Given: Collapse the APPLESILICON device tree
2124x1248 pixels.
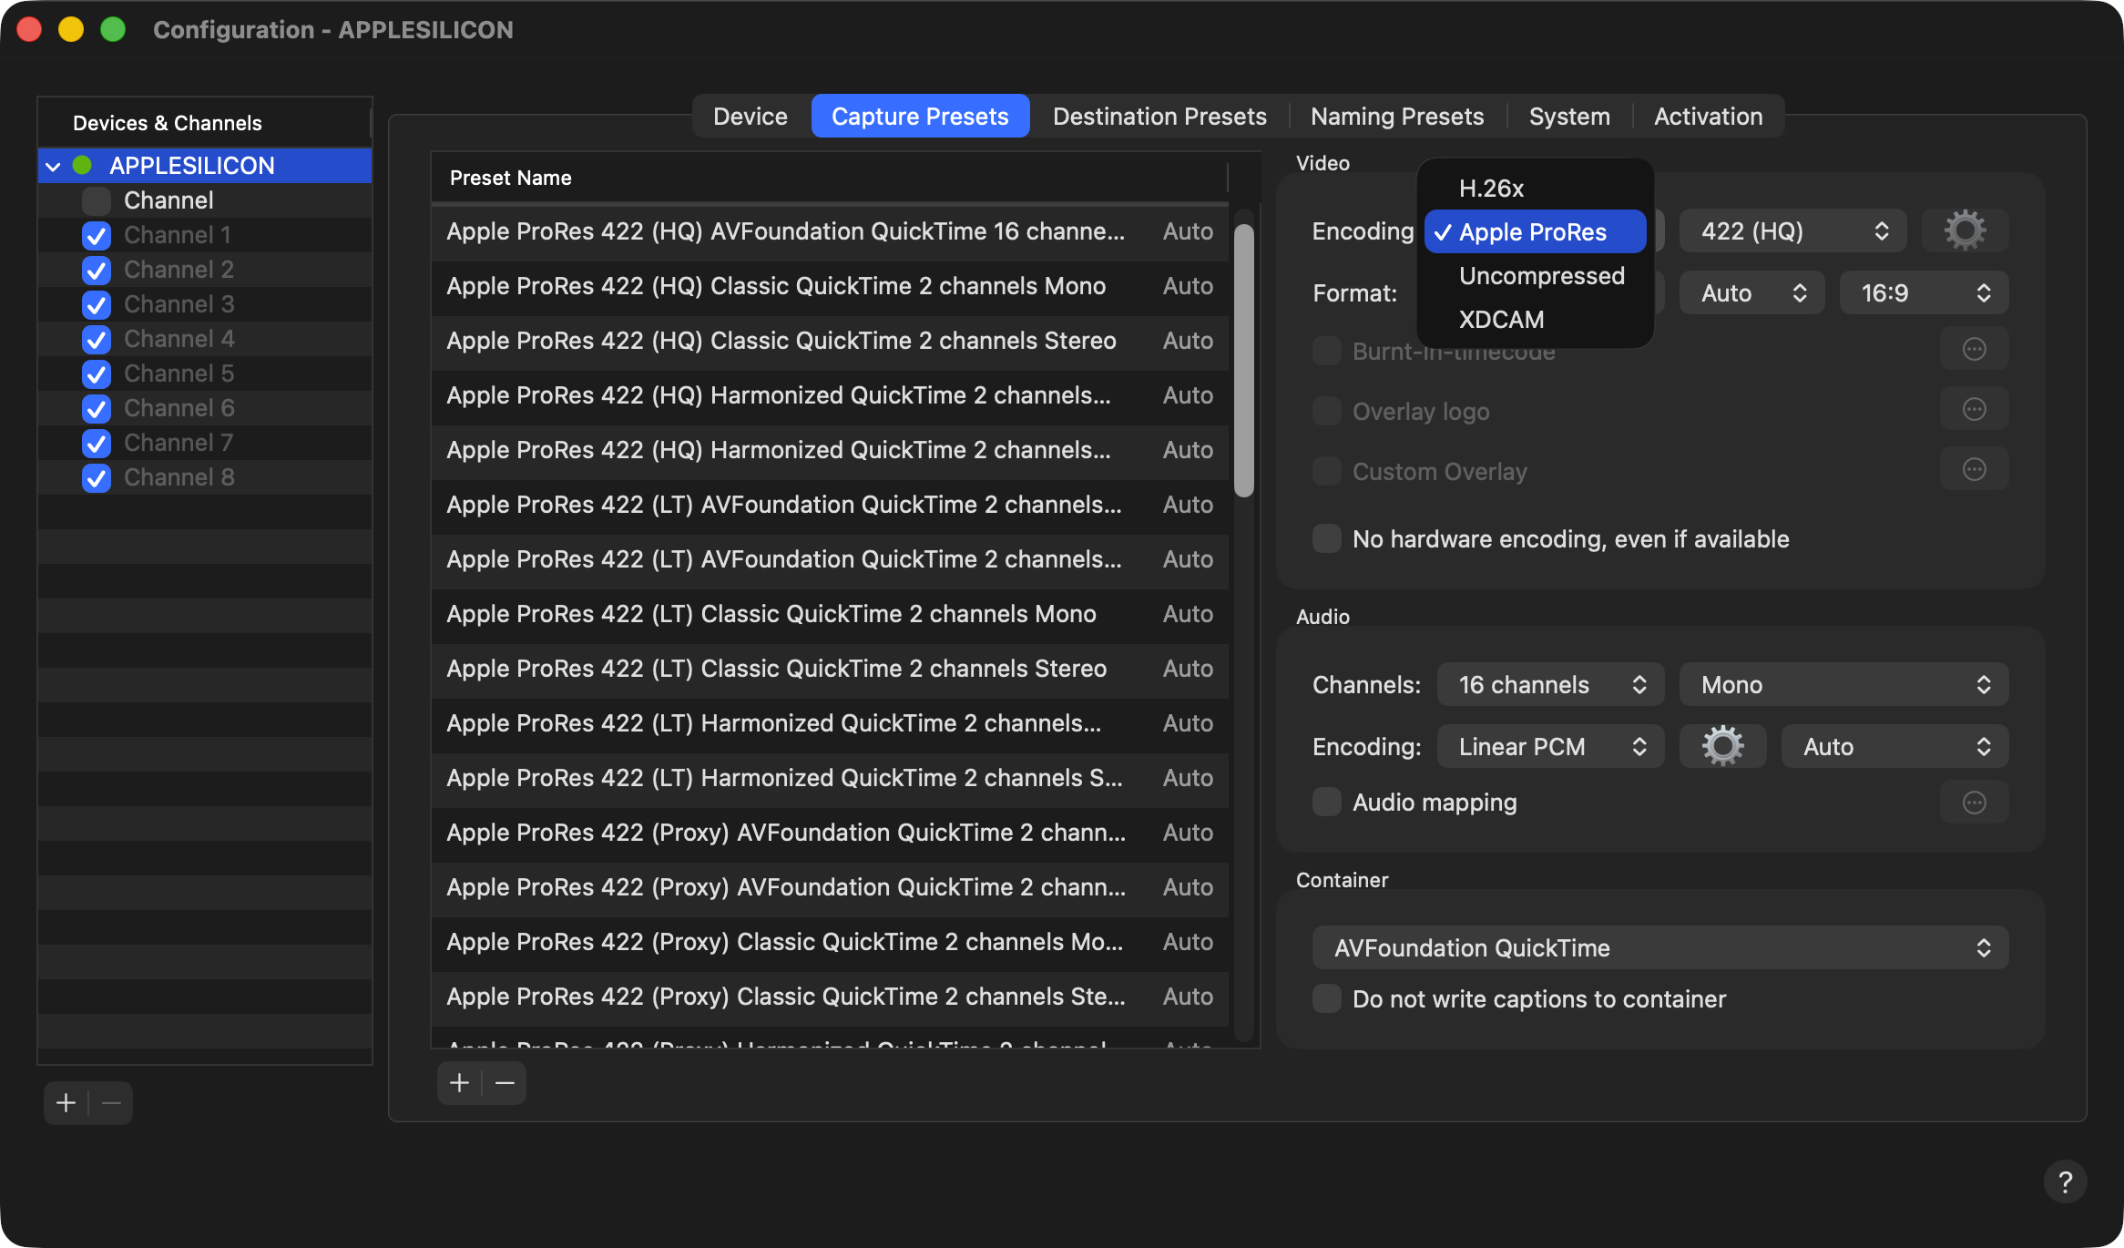Looking at the screenshot, I should (x=53, y=167).
